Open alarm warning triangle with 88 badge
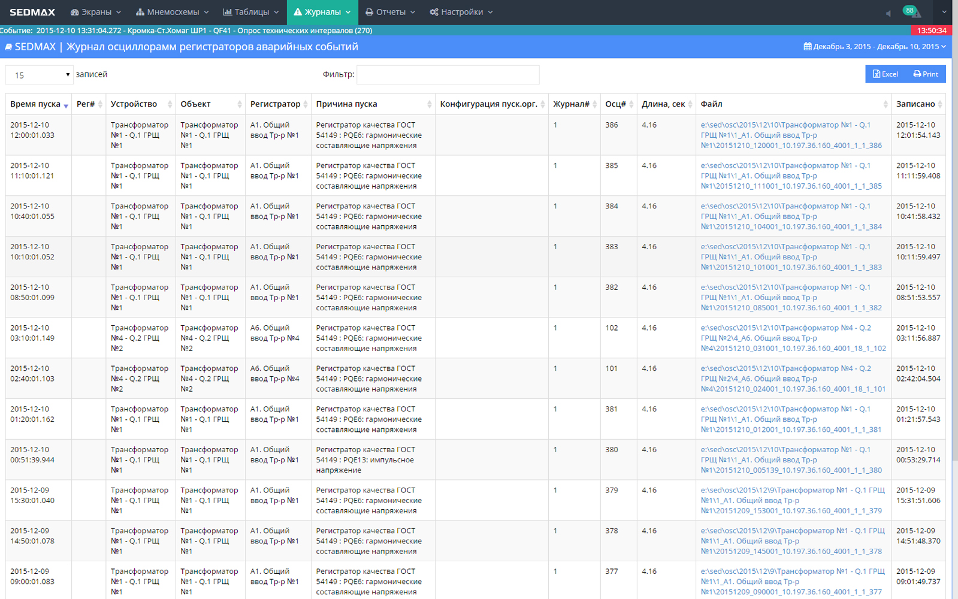Viewport: 958px width, 599px height. (914, 13)
